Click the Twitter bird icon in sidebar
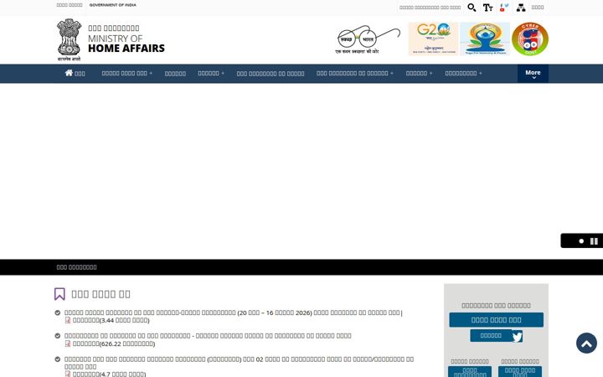The height and width of the screenshot is (377, 603). (517, 337)
